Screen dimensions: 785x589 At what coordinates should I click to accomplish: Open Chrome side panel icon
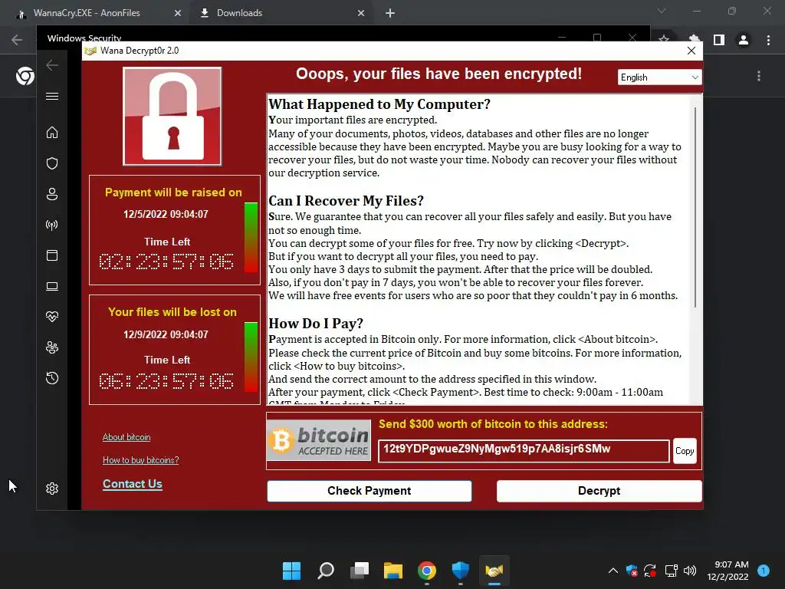[x=719, y=40]
